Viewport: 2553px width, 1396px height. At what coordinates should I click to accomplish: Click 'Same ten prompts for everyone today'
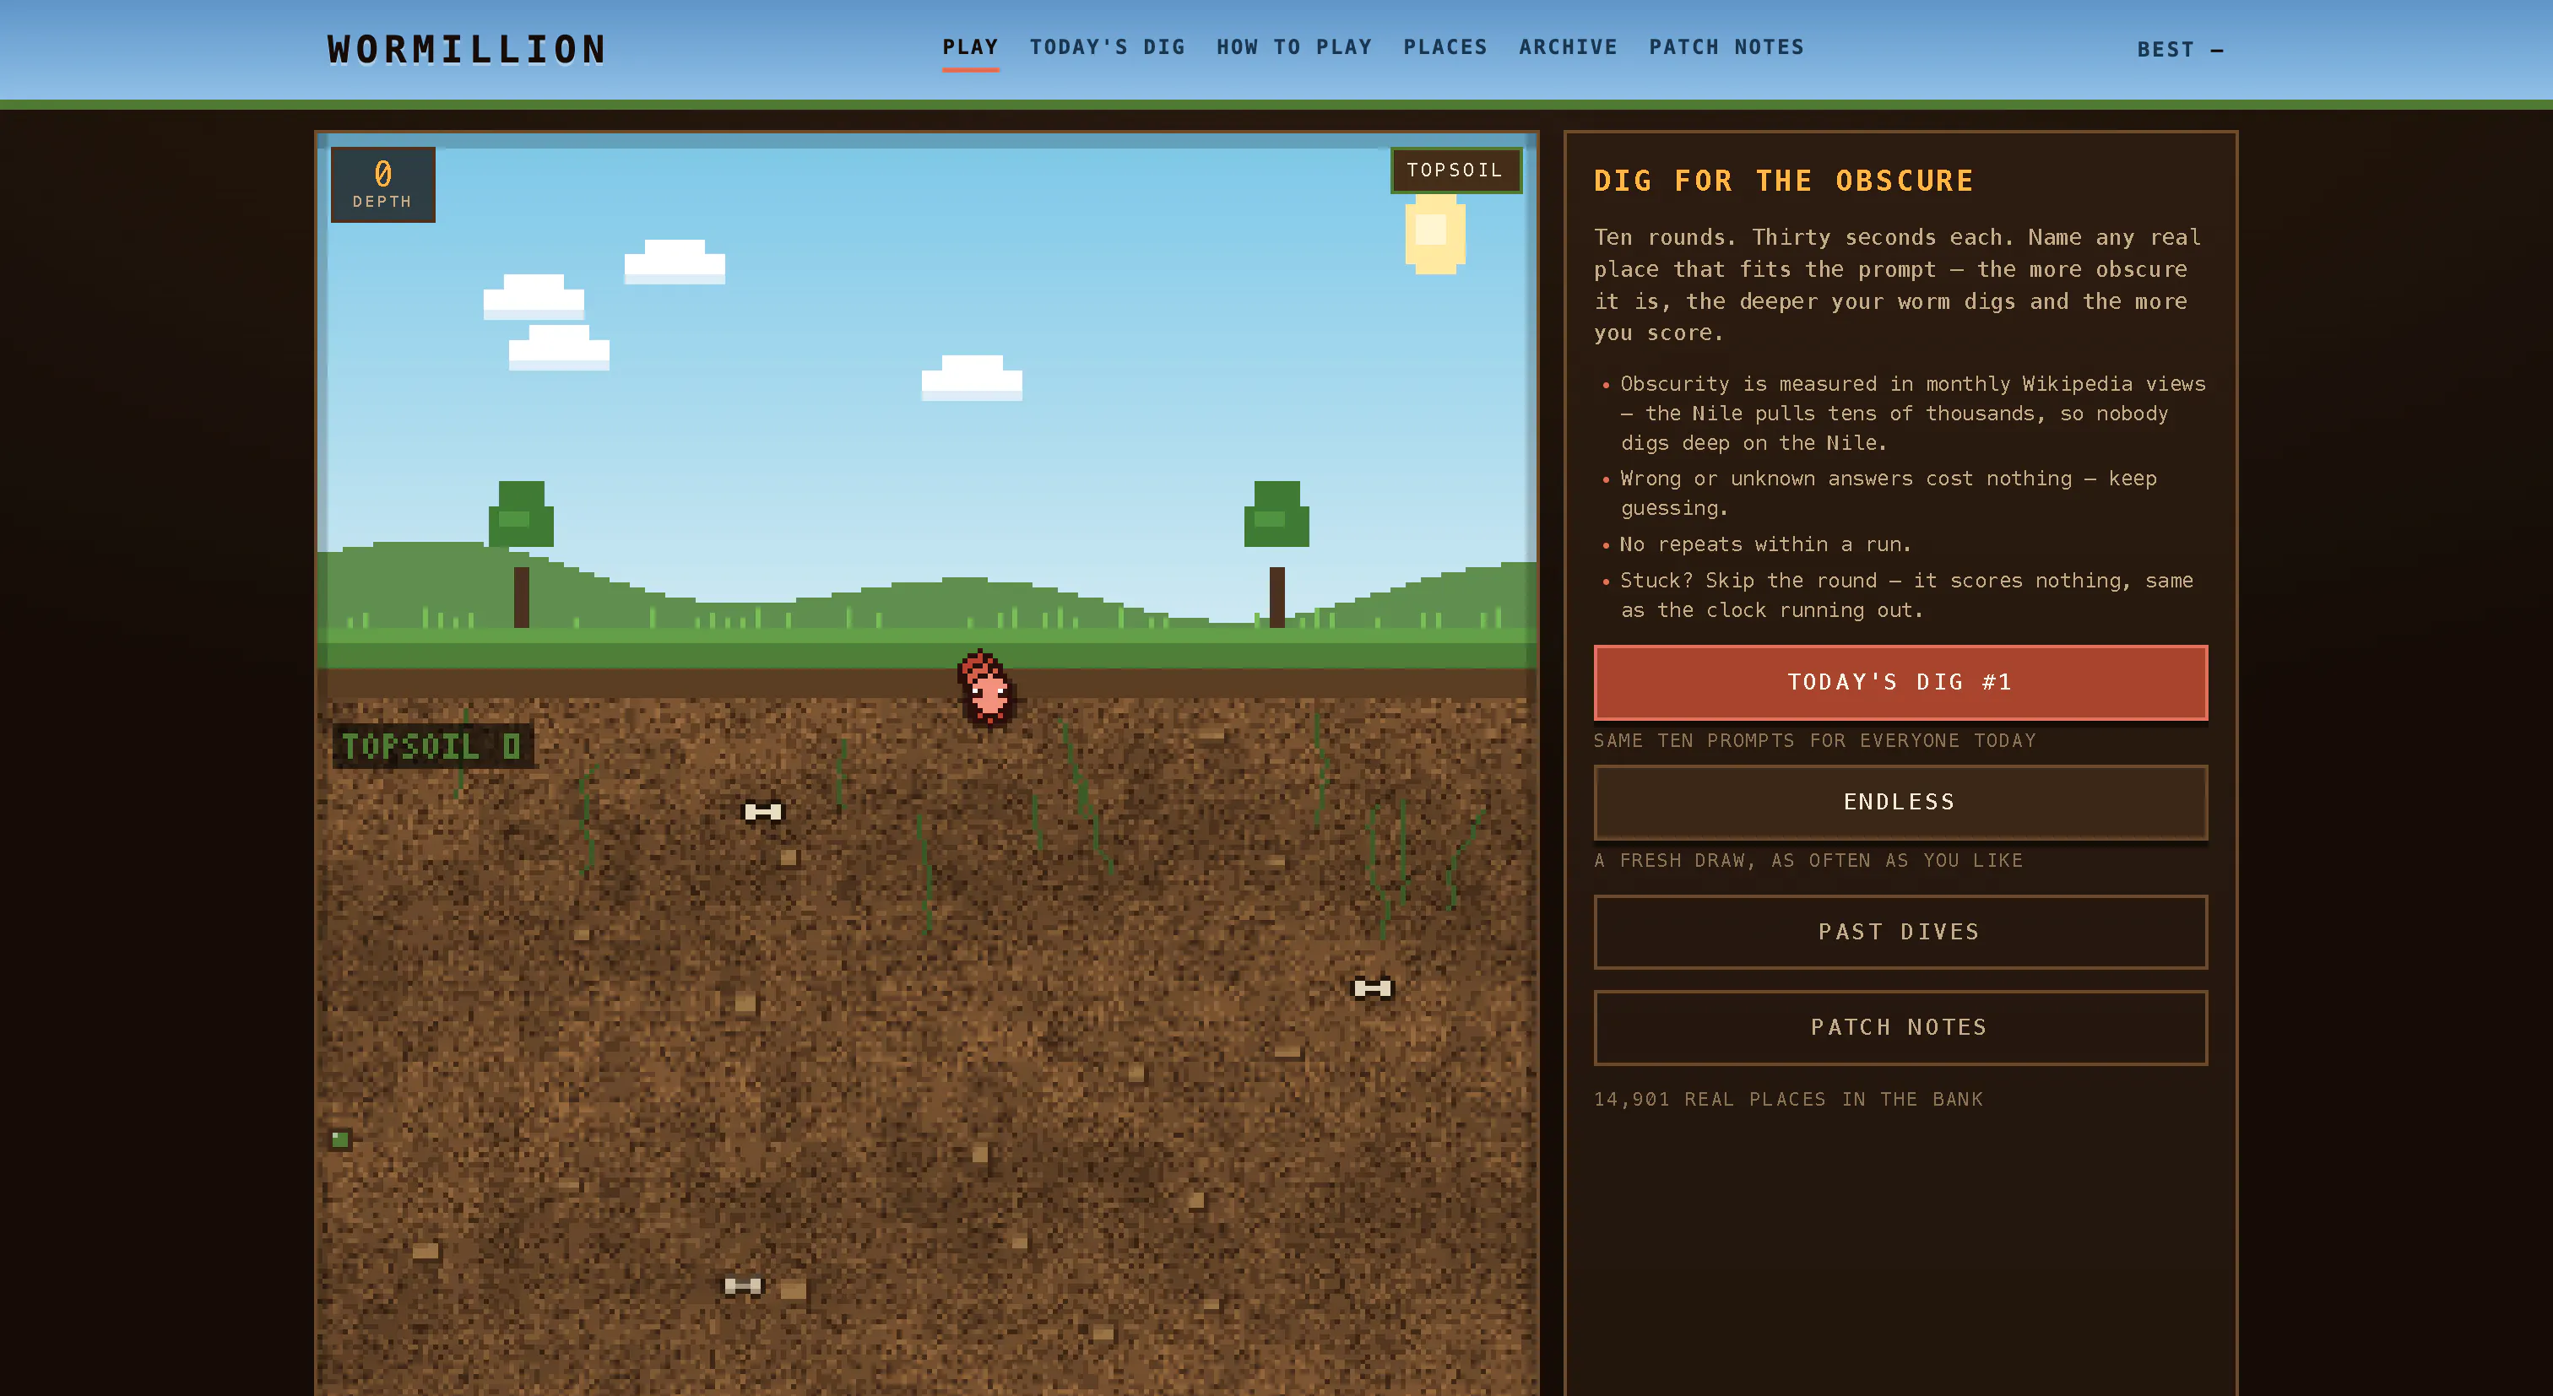(x=1813, y=740)
